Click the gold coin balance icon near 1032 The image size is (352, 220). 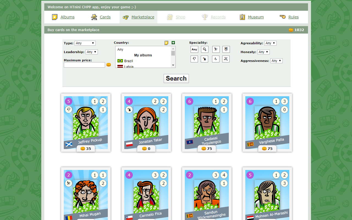(x=291, y=30)
